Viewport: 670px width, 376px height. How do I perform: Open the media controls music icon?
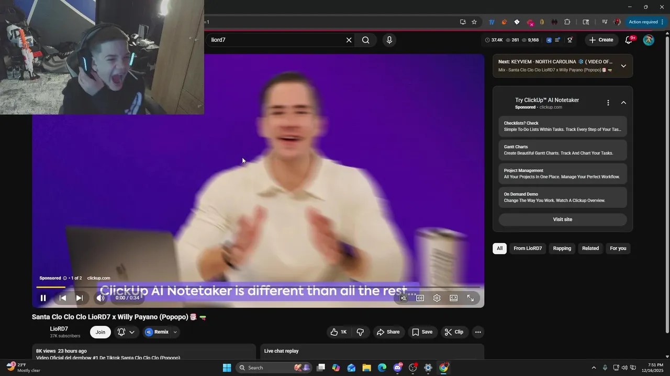(x=605, y=22)
